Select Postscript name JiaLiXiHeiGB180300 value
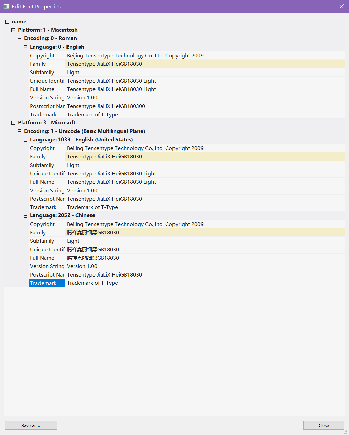The image size is (349, 435). click(x=205, y=106)
